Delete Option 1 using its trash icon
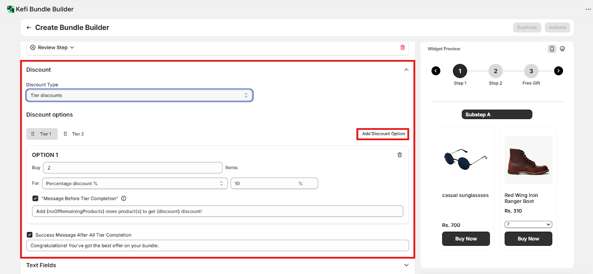This screenshot has width=593, height=274. coord(400,155)
